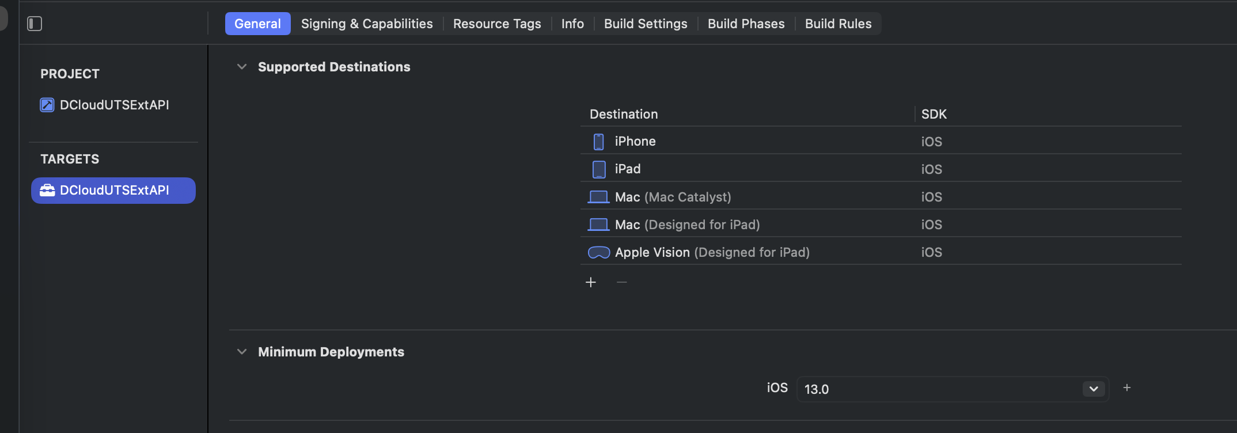Select the Apple Vision destination row

tap(881, 252)
